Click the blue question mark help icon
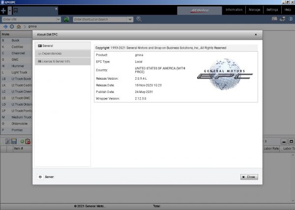 (x=291, y=19)
